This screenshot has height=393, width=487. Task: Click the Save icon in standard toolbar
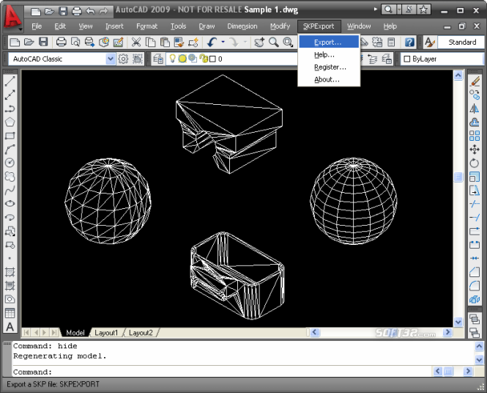43,42
